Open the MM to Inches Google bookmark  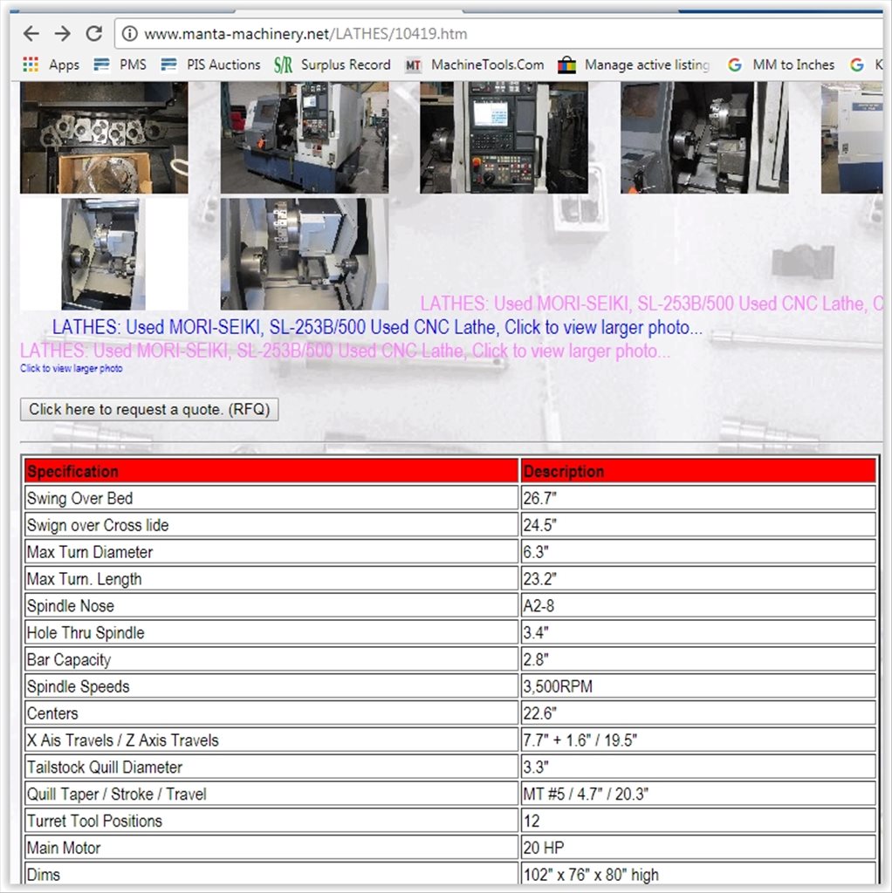point(781,65)
